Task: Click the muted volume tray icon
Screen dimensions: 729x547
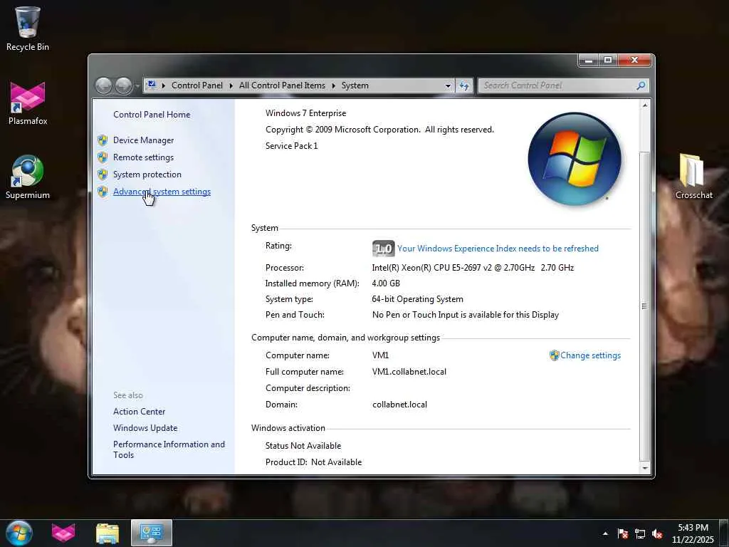Action: [657, 533]
